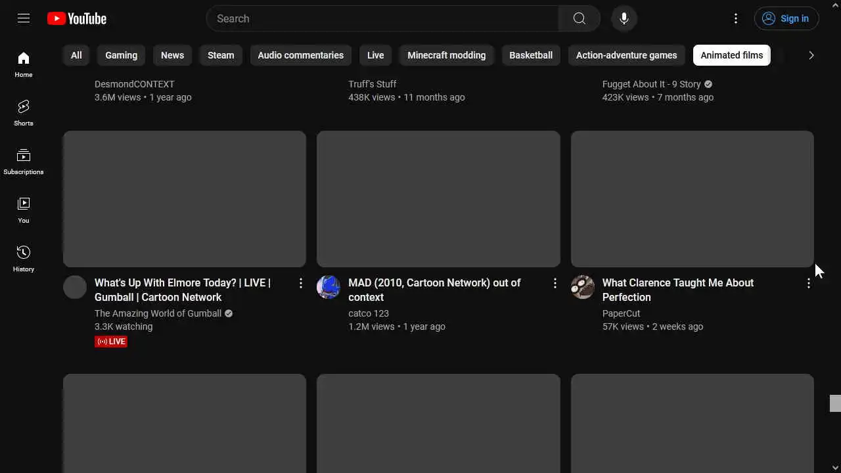Screen dimensions: 841x473
Task: Open Home in the sidebar
Action: click(24, 65)
